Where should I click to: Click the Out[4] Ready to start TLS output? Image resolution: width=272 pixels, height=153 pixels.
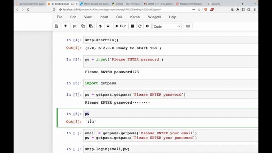pos(123,48)
